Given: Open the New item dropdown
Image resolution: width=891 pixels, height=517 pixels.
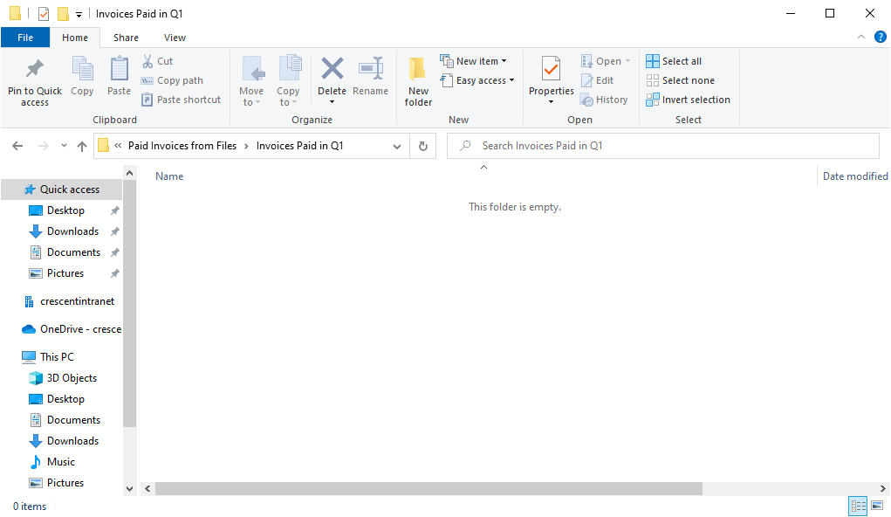Looking at the screenshot, I should [x=476, y=60].
